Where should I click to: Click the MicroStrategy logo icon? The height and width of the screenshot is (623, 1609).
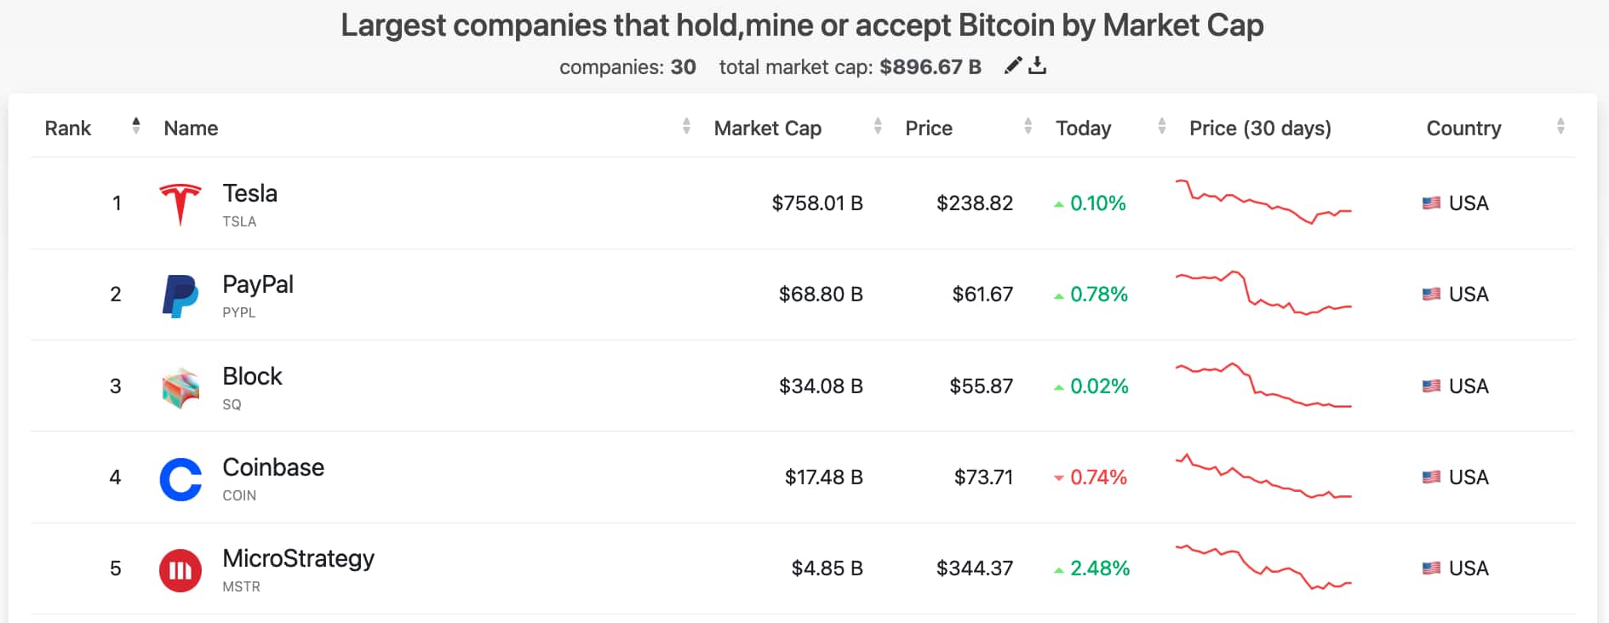[180, 569]
